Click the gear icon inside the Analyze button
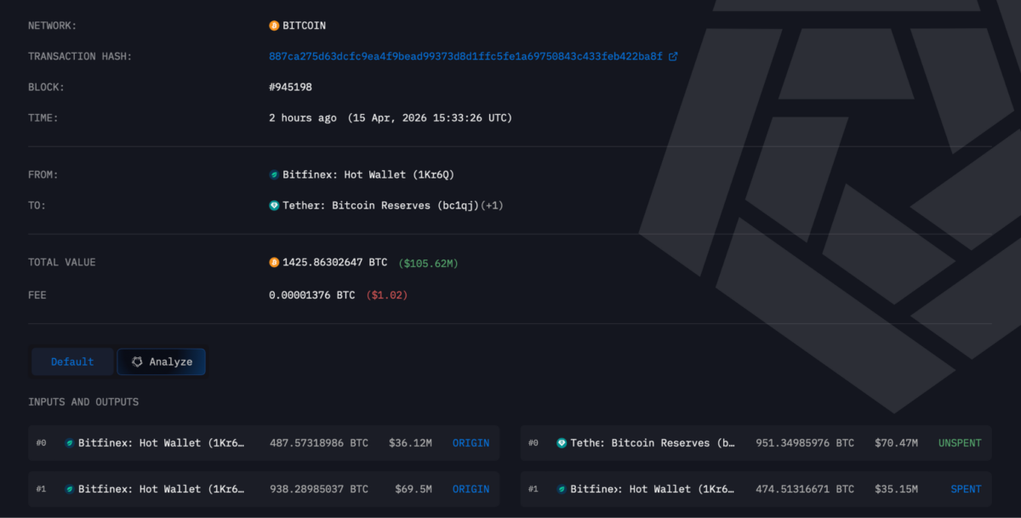 click(137, 361)
